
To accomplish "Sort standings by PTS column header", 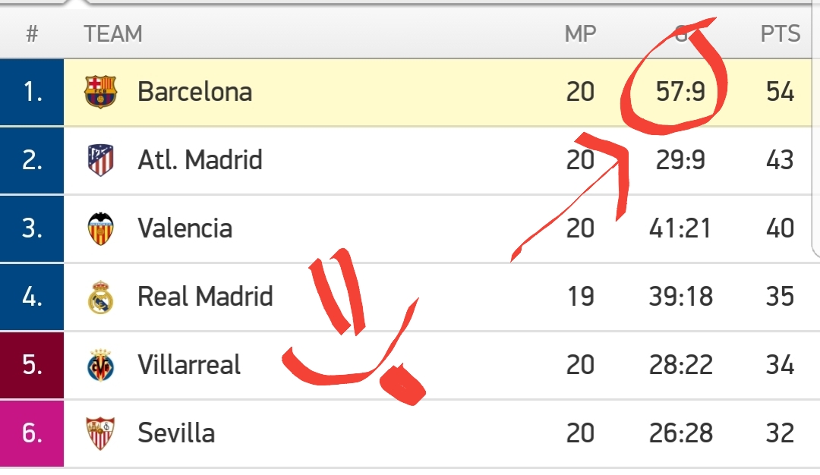I will 781,34.
